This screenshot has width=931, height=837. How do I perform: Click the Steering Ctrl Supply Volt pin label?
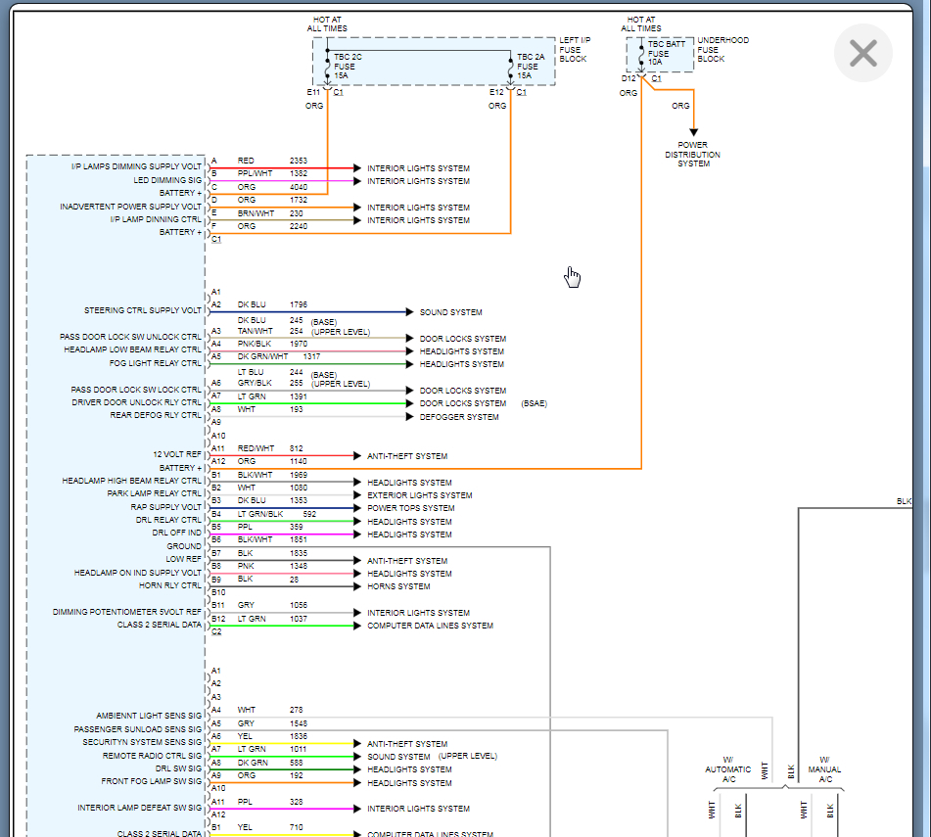(x=143, y=310)
